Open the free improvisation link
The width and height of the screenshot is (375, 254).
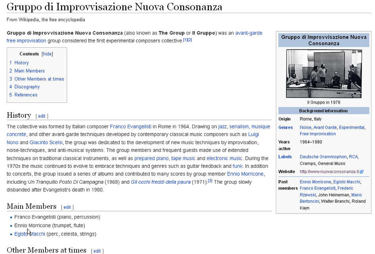pos(26,41)
